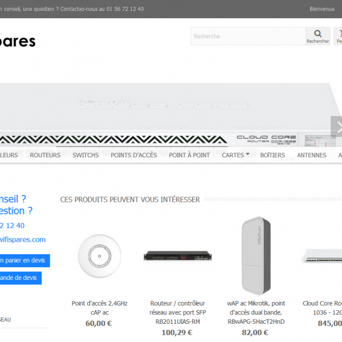Open the cAP ac access point image

[99, 256]
